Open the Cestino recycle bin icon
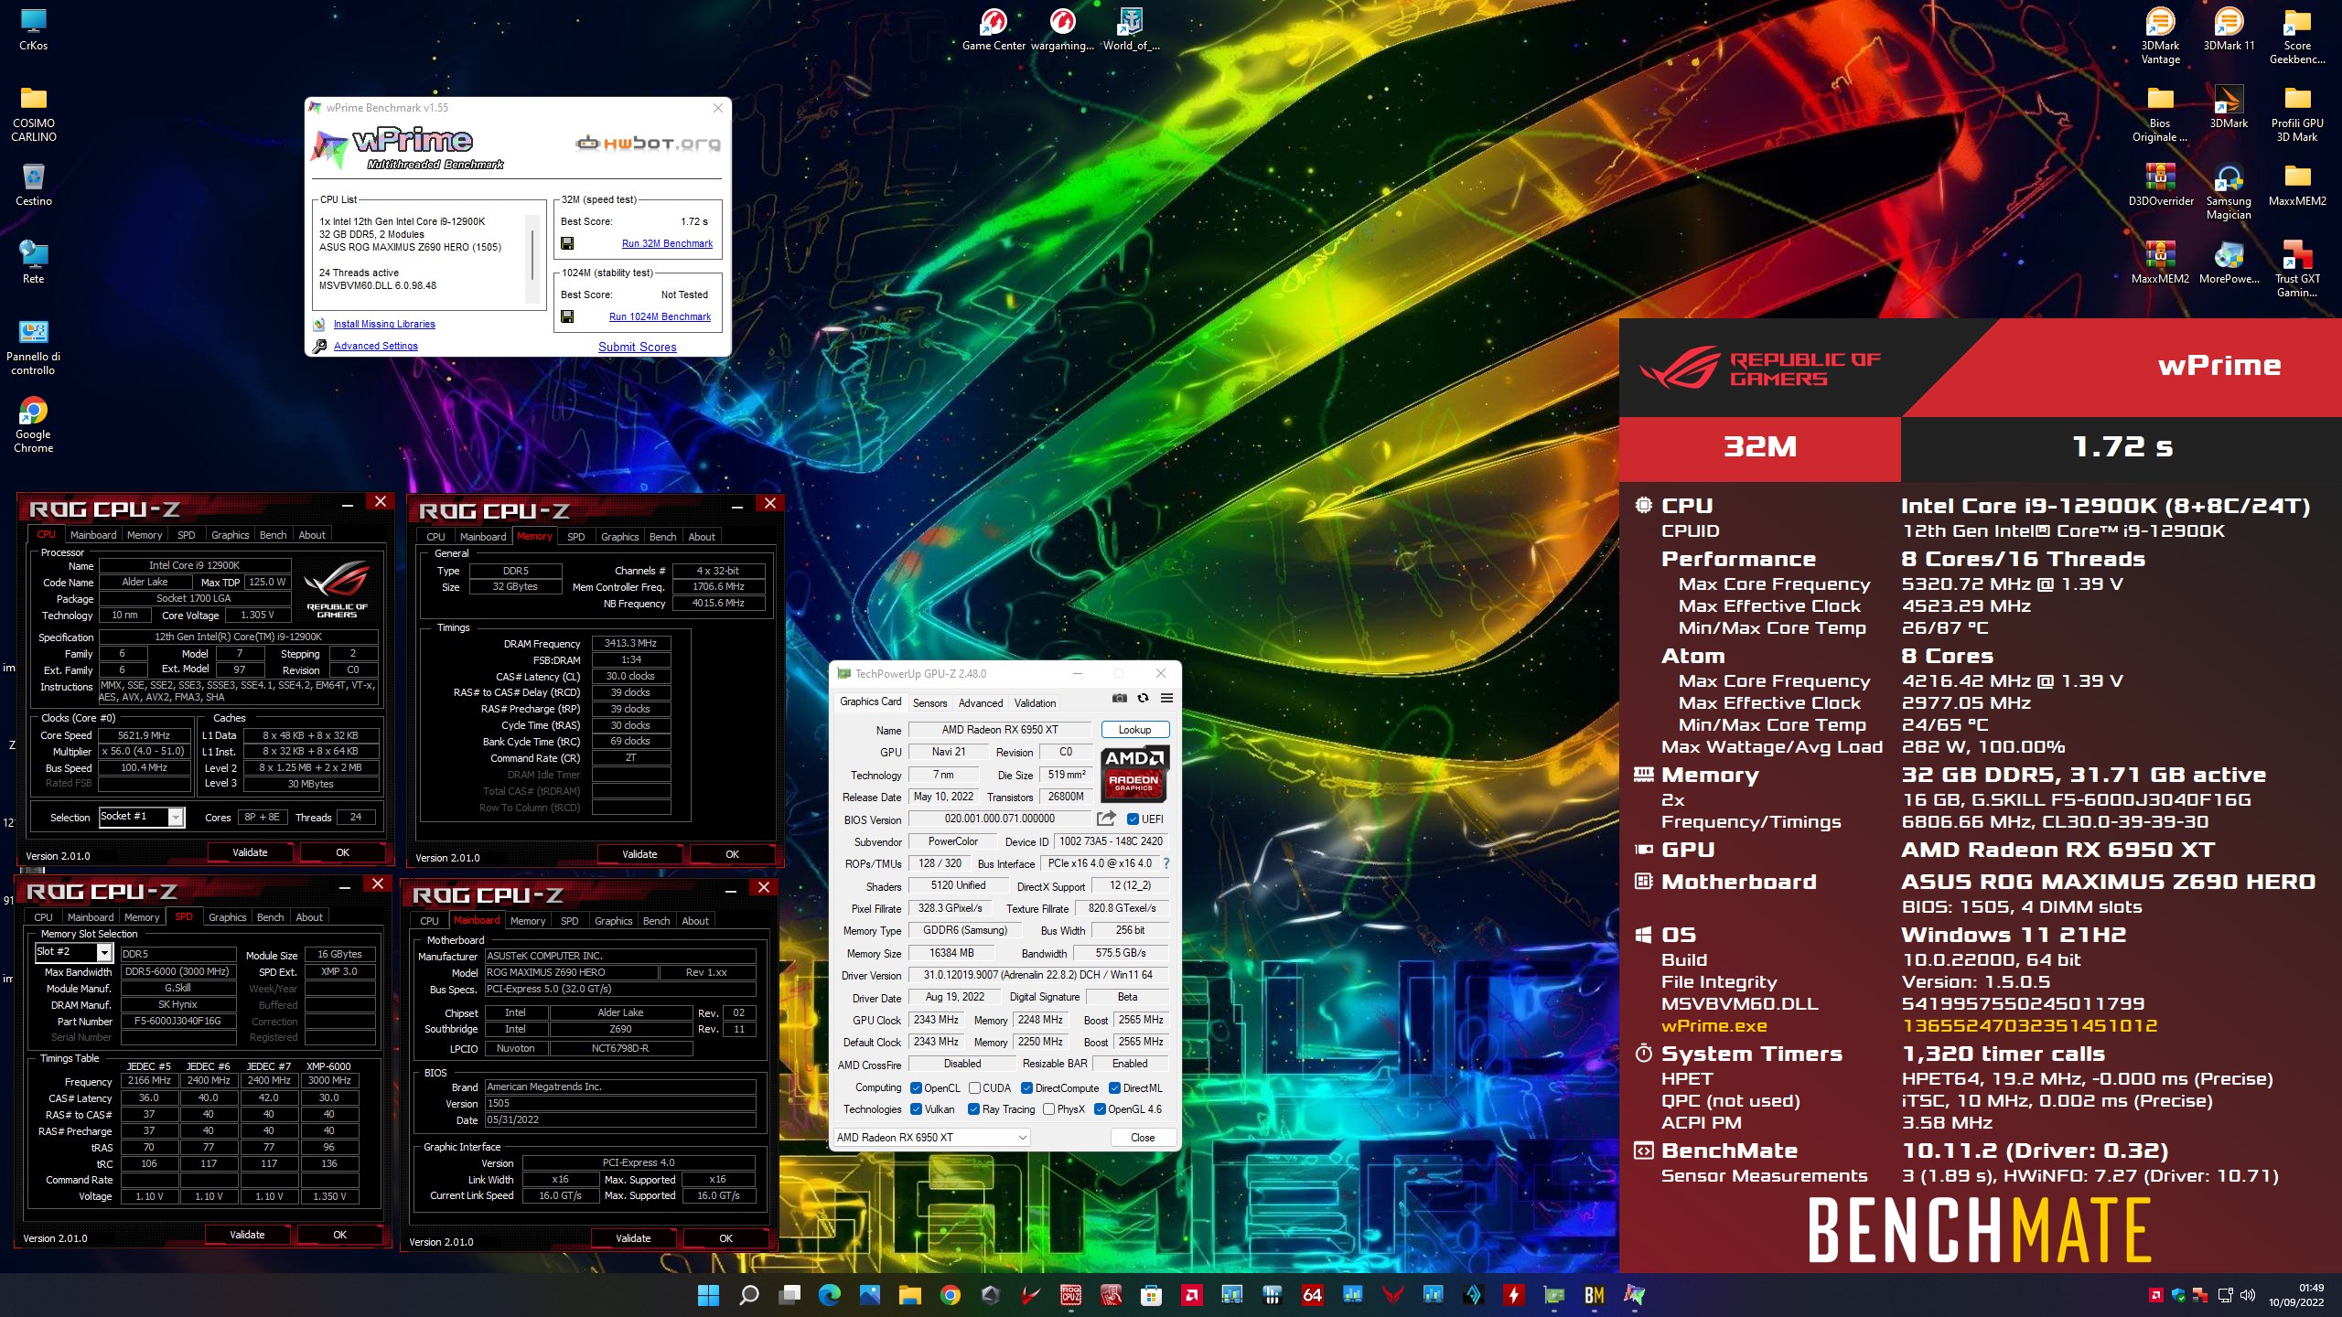2342x1317 pixels. pos(34,185)
